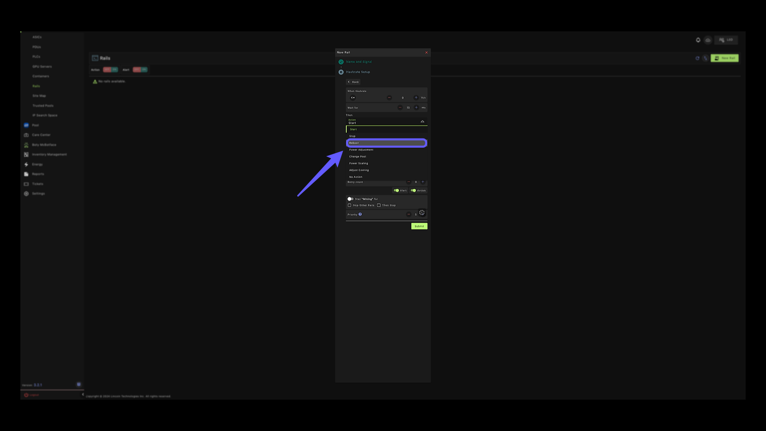Image resolution: width=766 pixels, height=431 pixels.
Task: Increase the Retry count
Action: (423, 182)
